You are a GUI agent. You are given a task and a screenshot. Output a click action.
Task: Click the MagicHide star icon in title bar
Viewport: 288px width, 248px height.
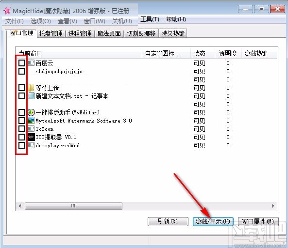coord(7,11)
